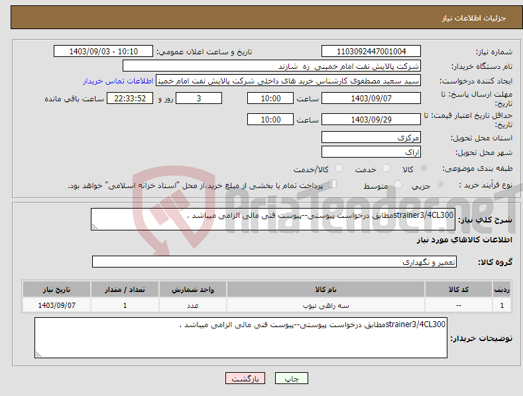This screenshot has height=396, width=523.
Task: Select the جزیی purchase type radio
Action: point(440,184)
